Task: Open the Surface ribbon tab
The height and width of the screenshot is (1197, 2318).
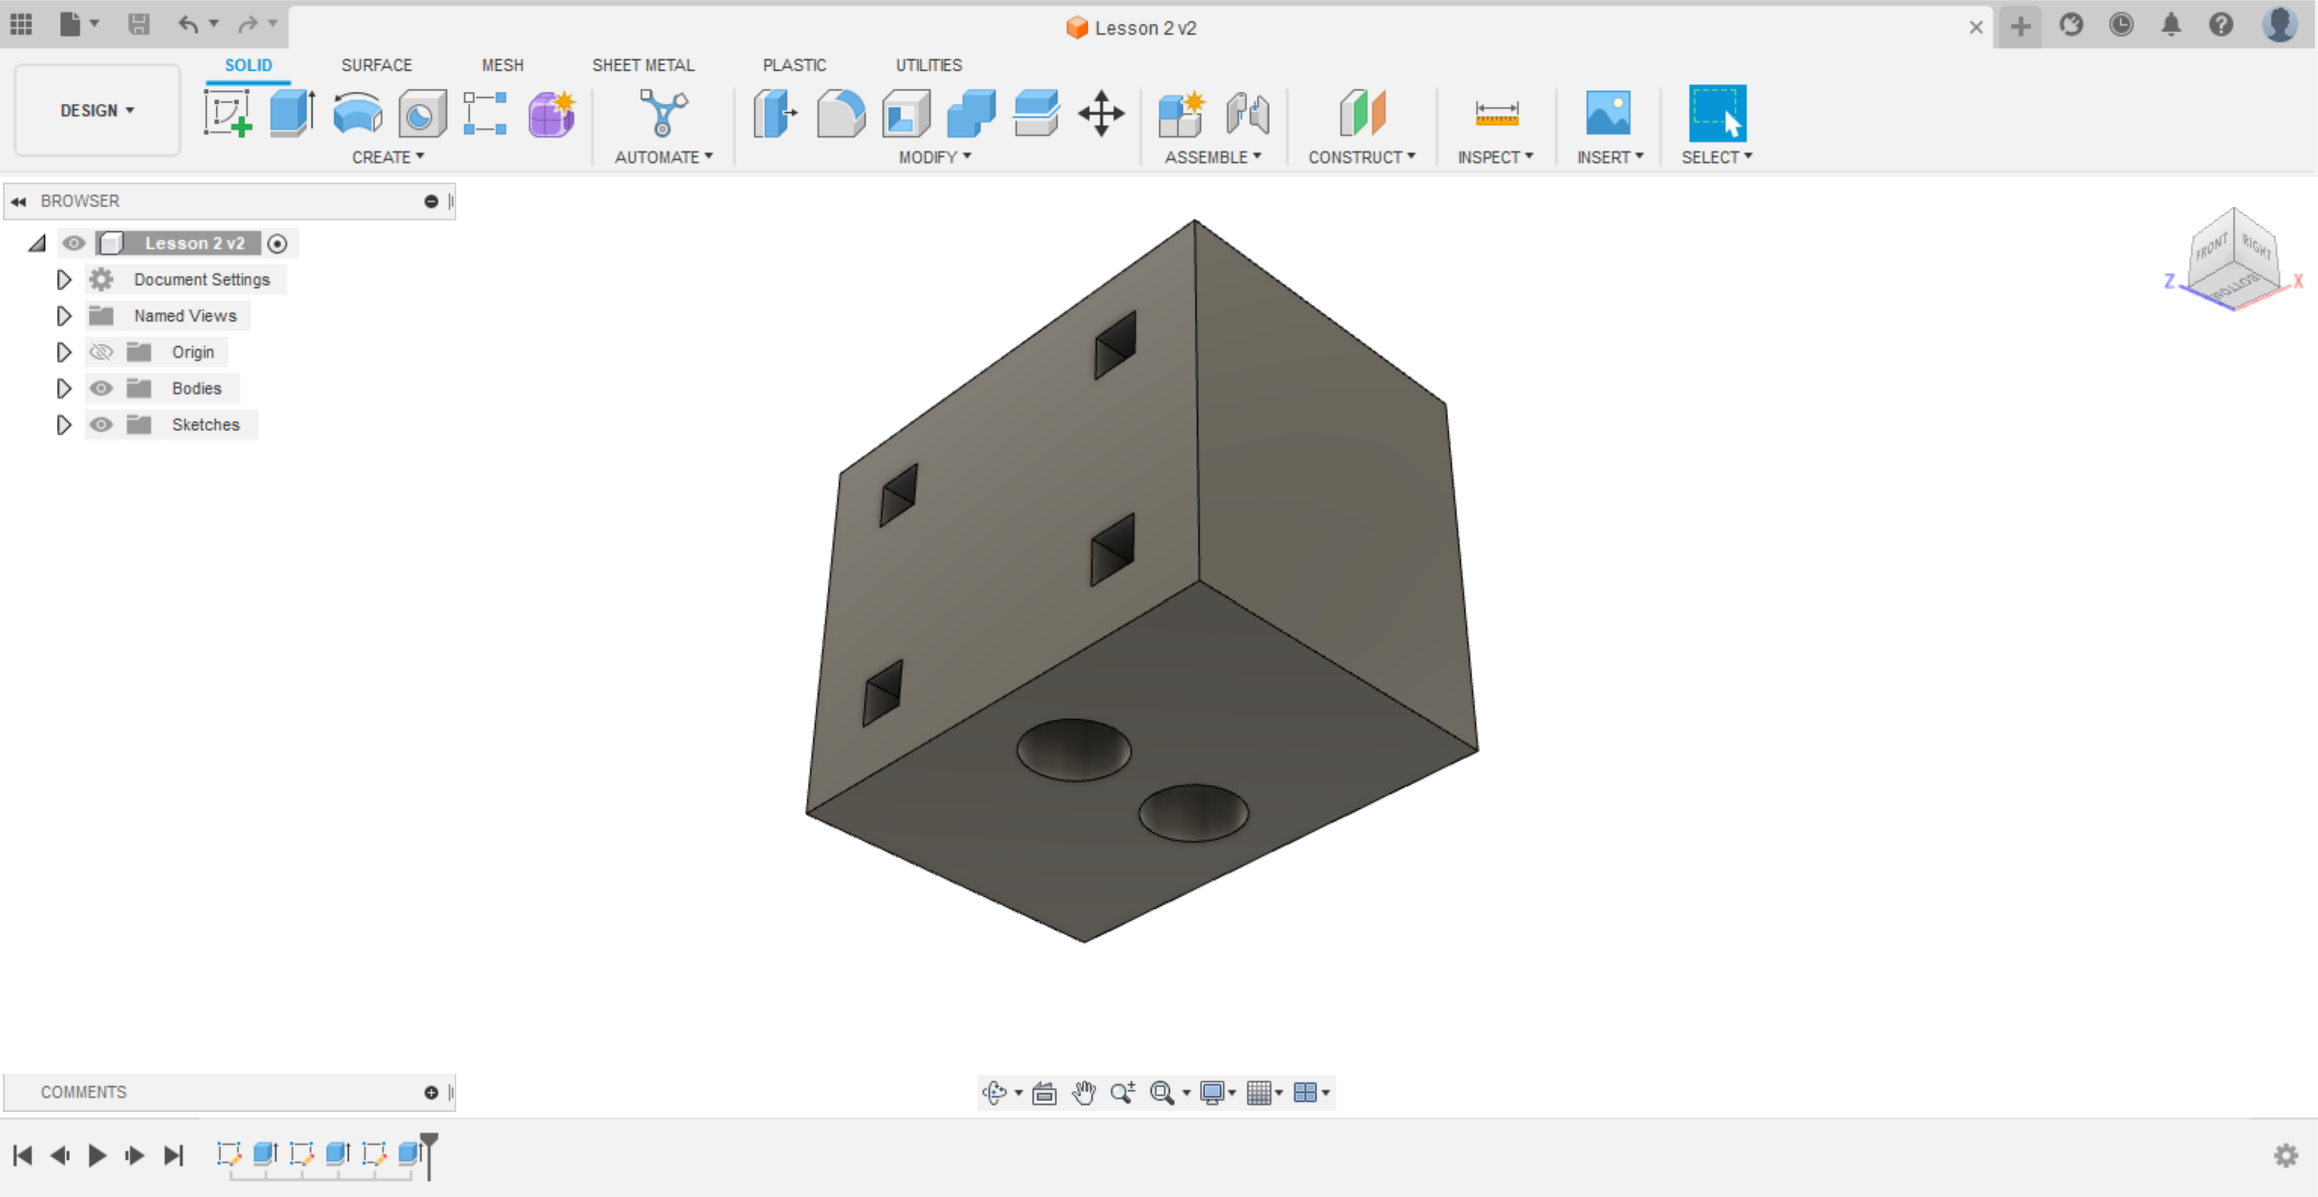Action: coord(377,65)
